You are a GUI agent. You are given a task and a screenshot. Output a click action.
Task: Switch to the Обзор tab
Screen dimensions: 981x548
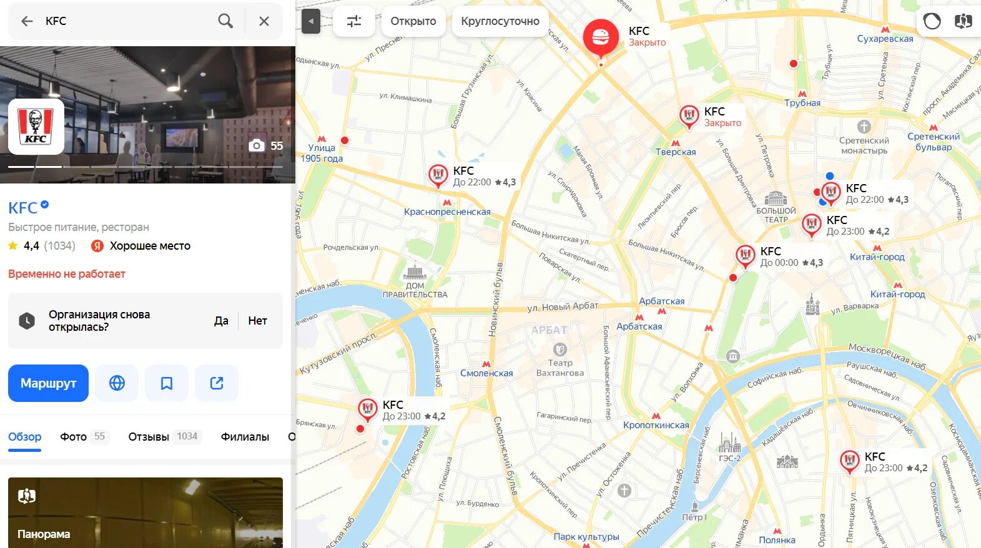coord(25,437)
